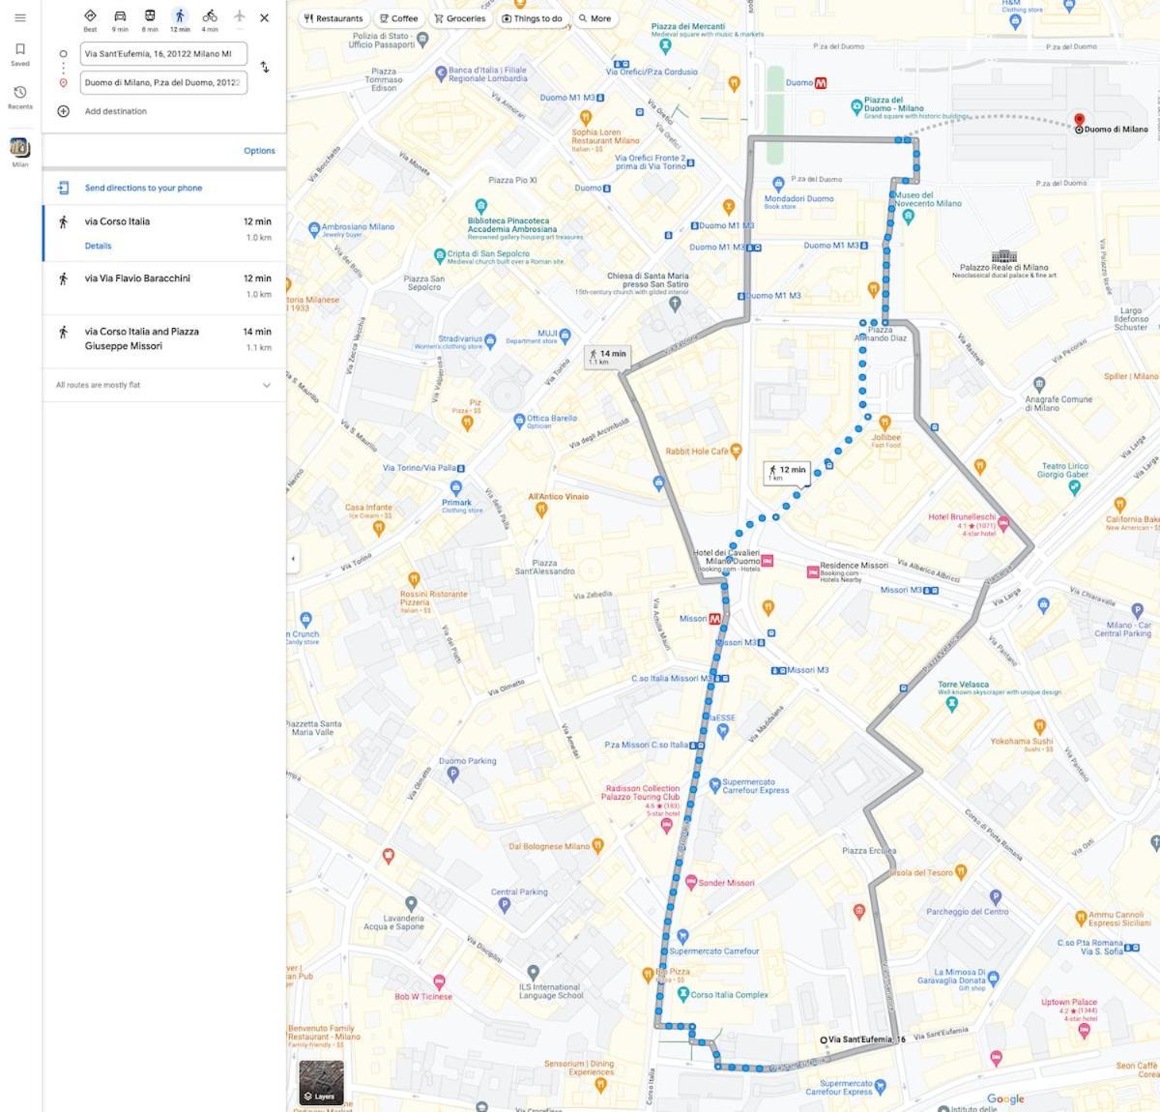
Task: Click the Museo del Novecento marker
Action: [908, 217]
